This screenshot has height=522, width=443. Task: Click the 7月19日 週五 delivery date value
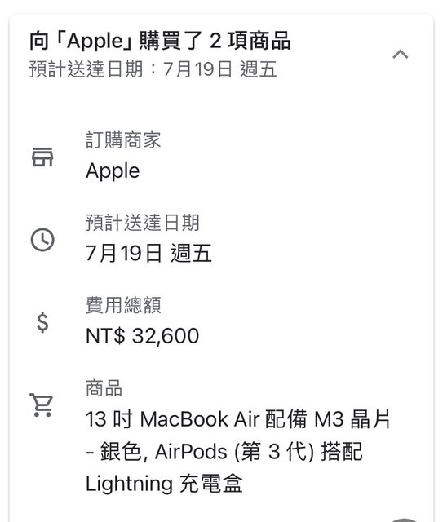coord(148,254)
